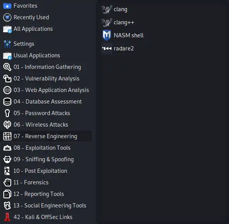Screen dimensions: 229x224
Task: Click the Information Gathering magnifier icon
Action: coord(7,67)
